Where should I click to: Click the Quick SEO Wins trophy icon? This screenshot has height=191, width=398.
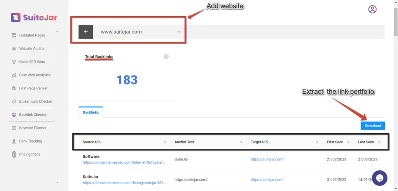(x=14, y=62)
